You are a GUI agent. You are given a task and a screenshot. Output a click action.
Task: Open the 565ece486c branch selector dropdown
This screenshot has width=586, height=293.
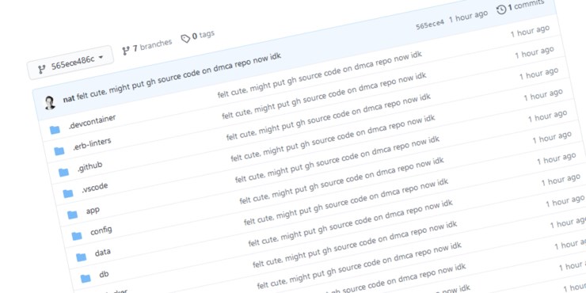(70, 63)
